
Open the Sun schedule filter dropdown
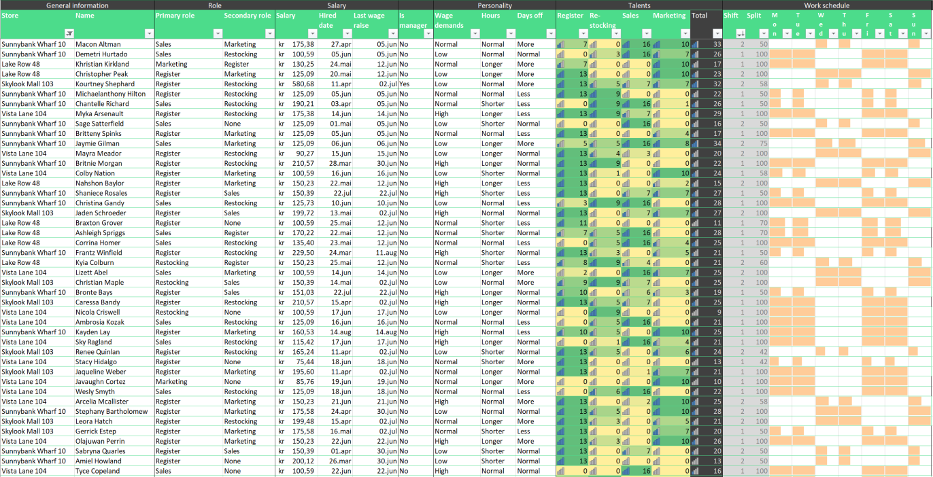pyautogui.click(x=926, y=33)
